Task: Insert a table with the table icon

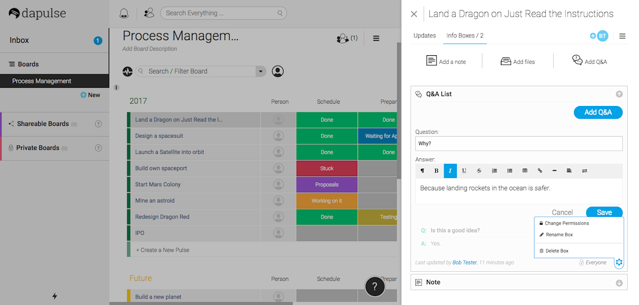Action: tap(525, 171)
